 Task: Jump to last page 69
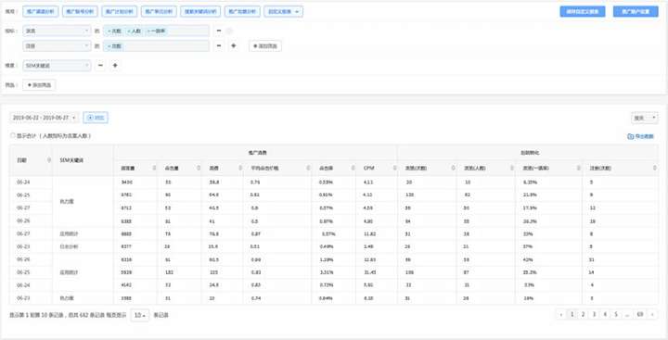[640, 314]
